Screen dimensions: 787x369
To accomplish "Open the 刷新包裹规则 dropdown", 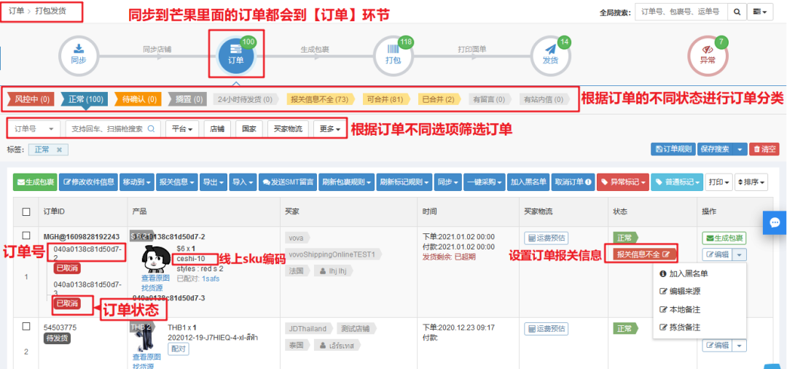I will pos(347,182).
